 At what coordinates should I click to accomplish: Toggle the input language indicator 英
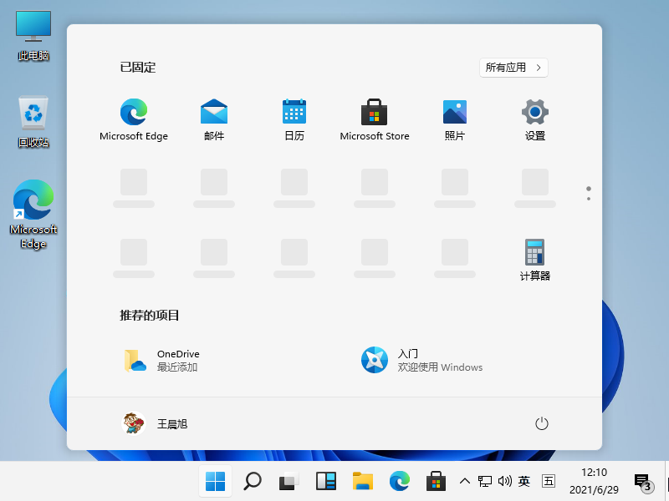click(523, 481)
